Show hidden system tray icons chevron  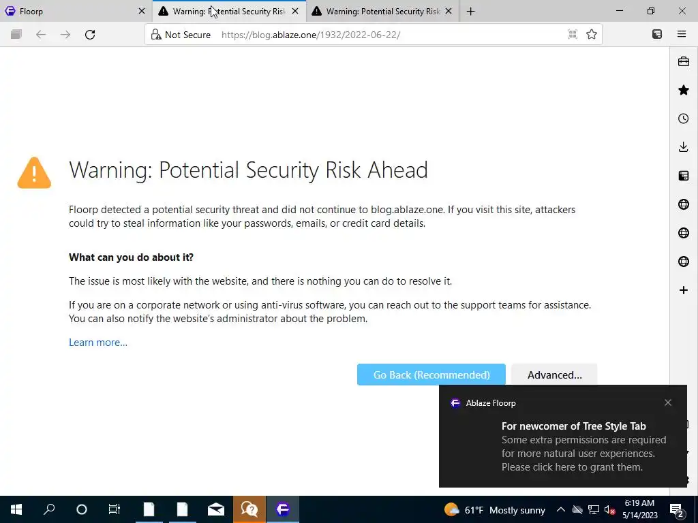tap(561, 509)
